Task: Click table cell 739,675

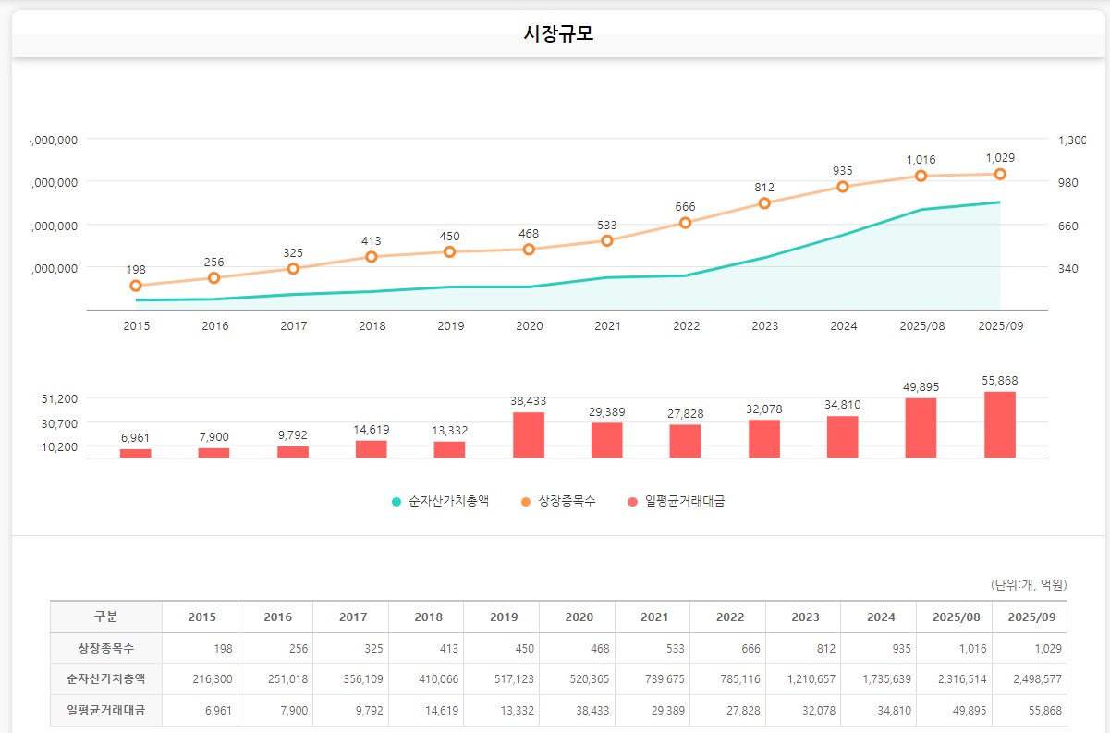Action: click(x=653, y=679)
